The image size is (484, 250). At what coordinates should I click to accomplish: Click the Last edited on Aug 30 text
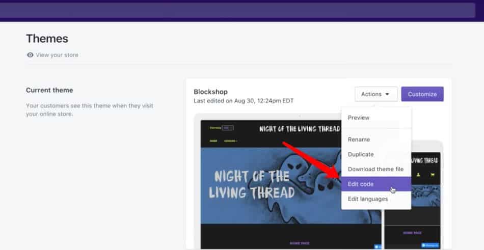pos(244,101)
